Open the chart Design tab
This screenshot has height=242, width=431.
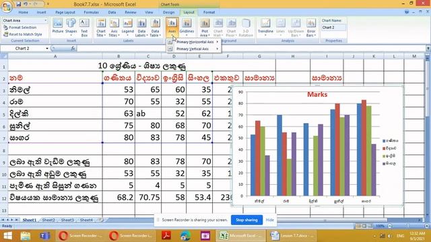[x=168, y=12]
